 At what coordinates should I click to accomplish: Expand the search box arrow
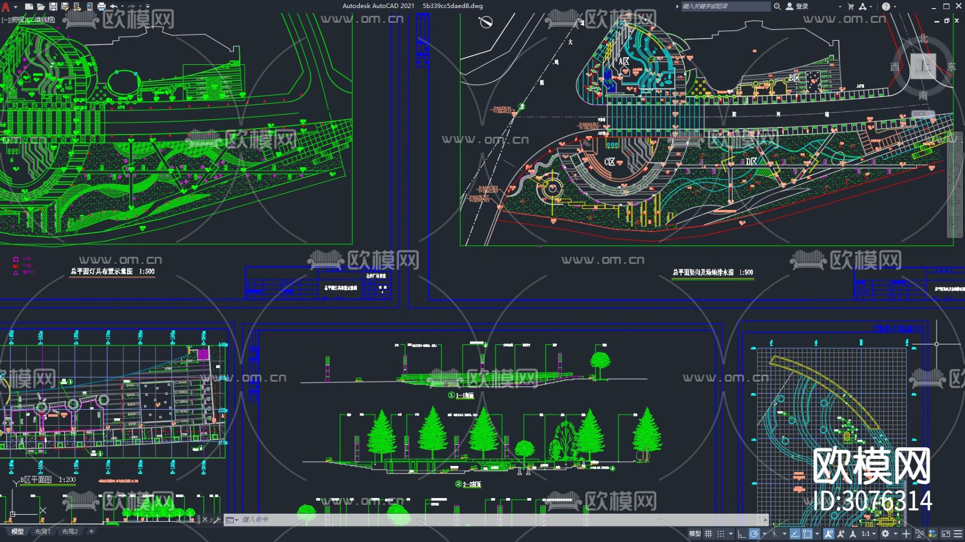(678, 6)
